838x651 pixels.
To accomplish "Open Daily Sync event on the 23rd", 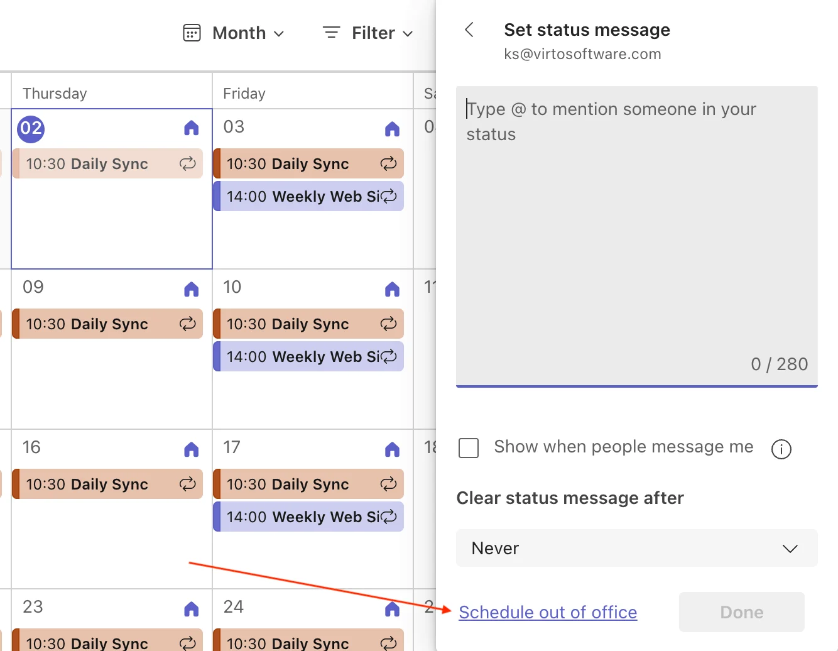I will 107,640.
